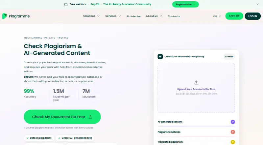Click the originality check sparkle icon
Image resolution: width=263 pixels, height=145 pixels.
[x=160, y=57]
